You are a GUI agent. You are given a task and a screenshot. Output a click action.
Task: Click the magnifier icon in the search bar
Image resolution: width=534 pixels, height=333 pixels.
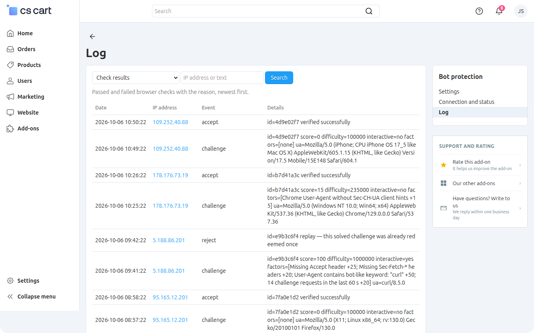click(369, 11)
